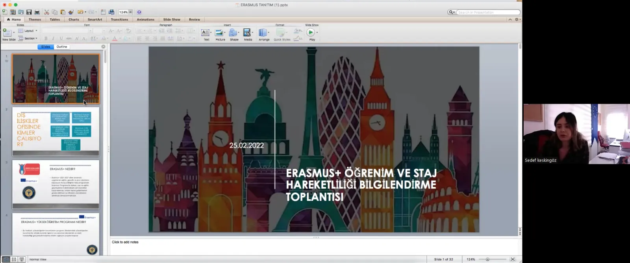The height and width of the screenshot is (263, 630).
Task: Insert a Shape from the ribbon
Action: pos(234,34)
